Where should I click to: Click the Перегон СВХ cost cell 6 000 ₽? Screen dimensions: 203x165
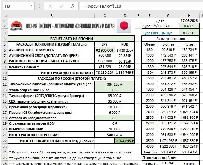pyautogui.click(x=115, y=112)
